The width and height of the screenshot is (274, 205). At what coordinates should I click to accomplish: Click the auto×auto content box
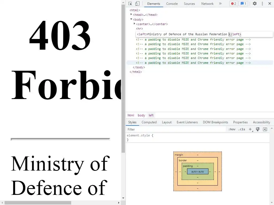coord(198,172)
